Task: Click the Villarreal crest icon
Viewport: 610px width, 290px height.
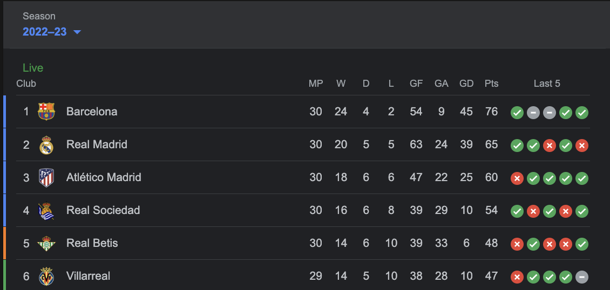Action: pyautogui.click(x=46, y=277)
